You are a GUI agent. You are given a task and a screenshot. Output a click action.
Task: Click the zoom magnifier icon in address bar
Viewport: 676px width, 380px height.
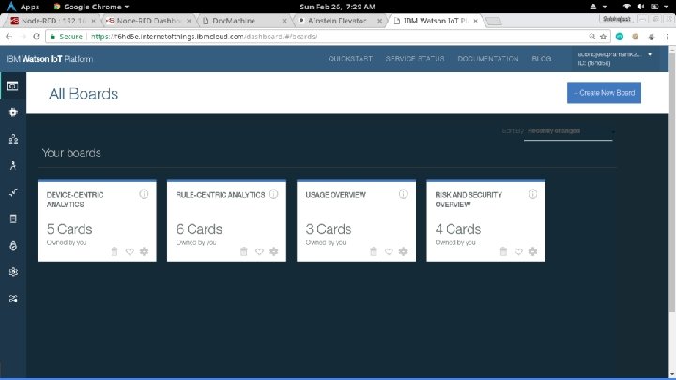pos(592,37)
